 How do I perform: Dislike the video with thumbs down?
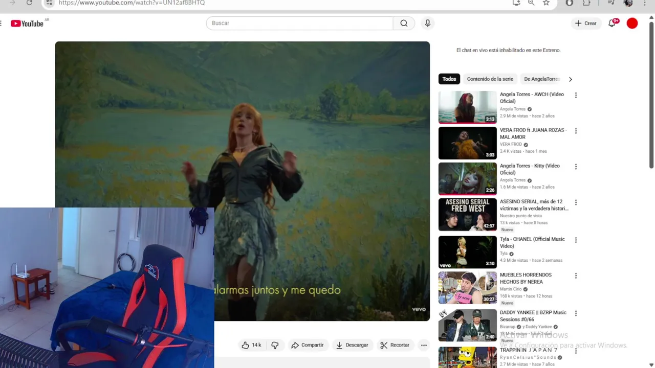click(275, 345)
